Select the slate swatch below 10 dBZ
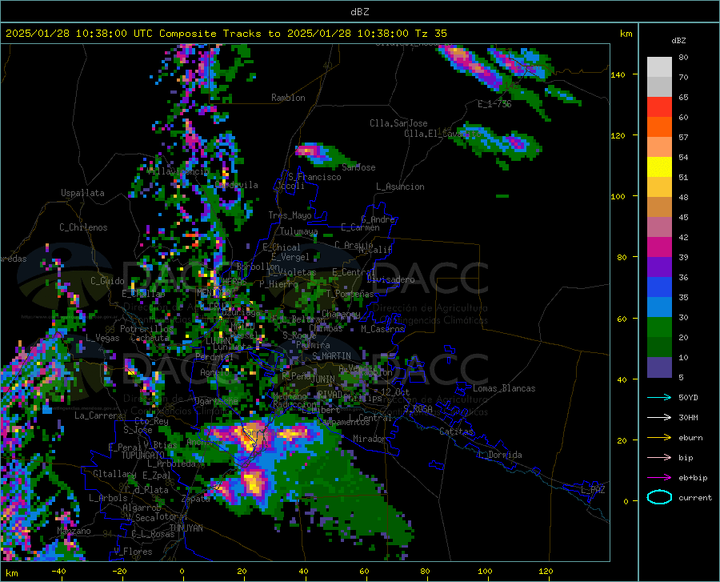 [x=659, y=367]
